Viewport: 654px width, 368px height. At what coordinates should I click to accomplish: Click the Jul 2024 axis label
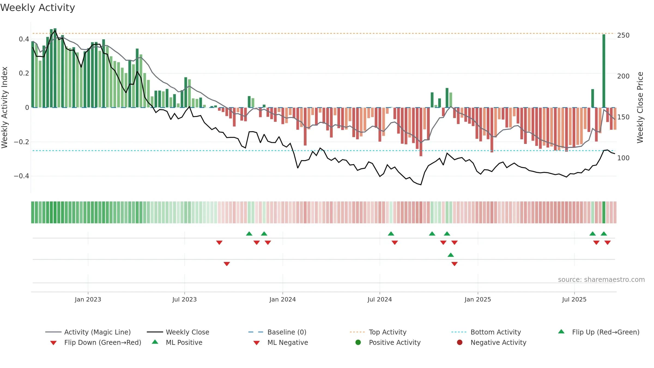tap(380, 300)
